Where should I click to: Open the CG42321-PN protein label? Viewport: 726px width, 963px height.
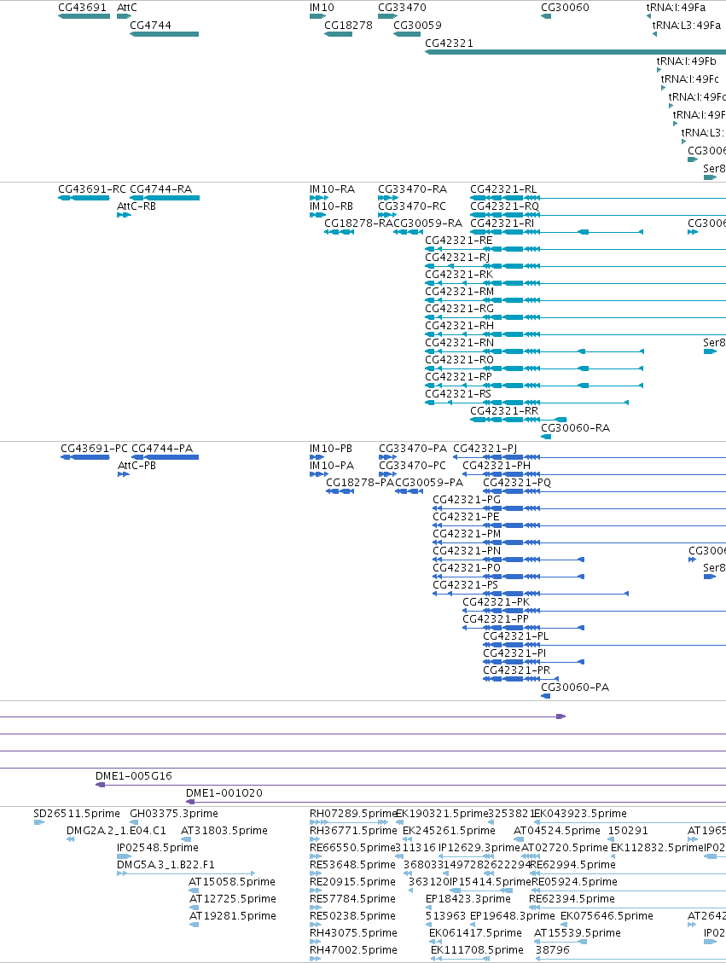click(x=467, y=552)
